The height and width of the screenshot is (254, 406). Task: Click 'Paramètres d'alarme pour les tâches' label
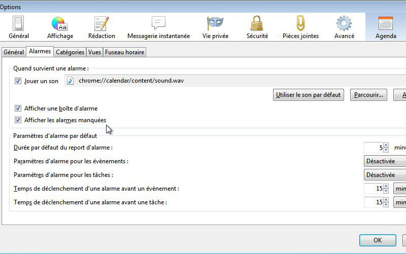(x=63, y=175)
